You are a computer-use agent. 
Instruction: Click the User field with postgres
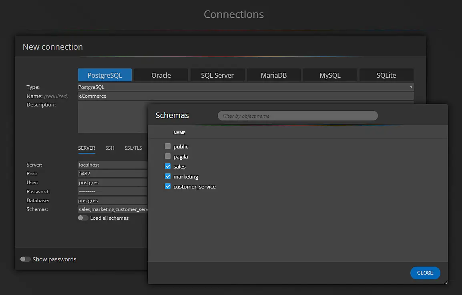pyautogui.click(x=113, y=183)
